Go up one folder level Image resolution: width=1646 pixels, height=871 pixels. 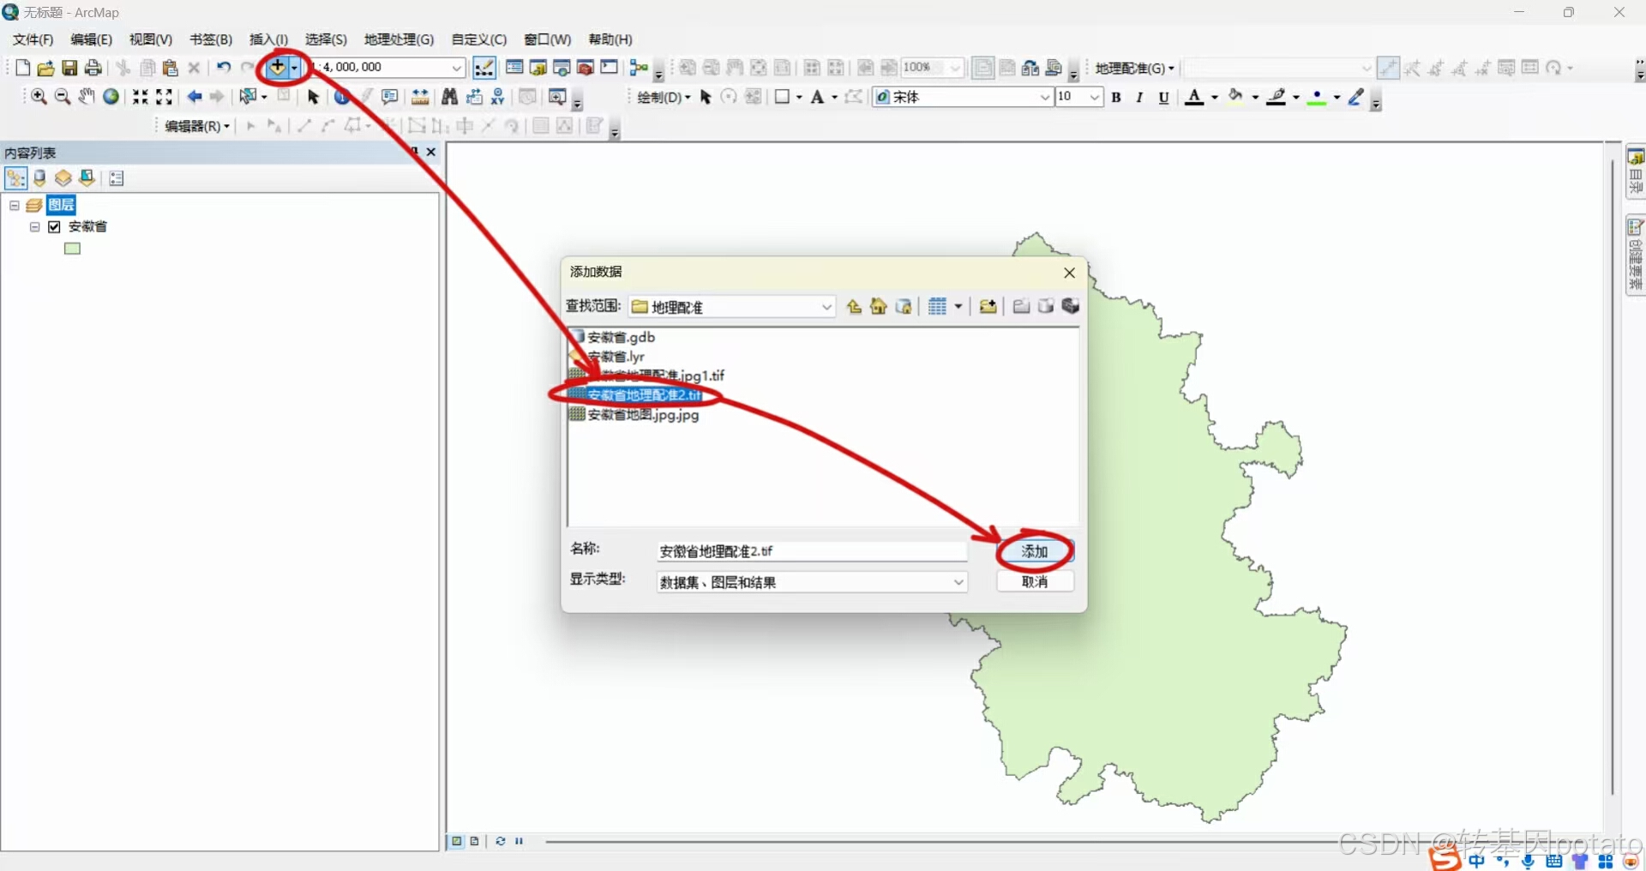click(854, 307)
